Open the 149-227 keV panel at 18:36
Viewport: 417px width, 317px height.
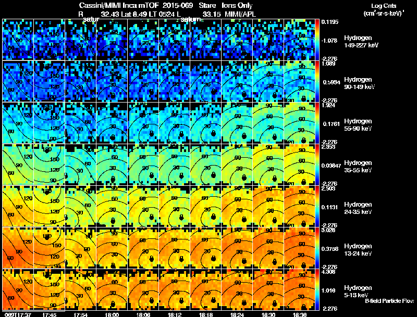[x=299, y=40]
